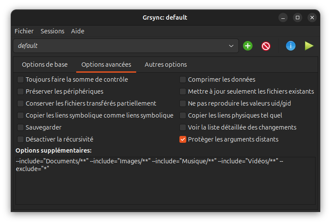The height and width of the screenshot is (224, 331).
Task: Delete the session with red prohibited icon
Action: pos(266,46)
